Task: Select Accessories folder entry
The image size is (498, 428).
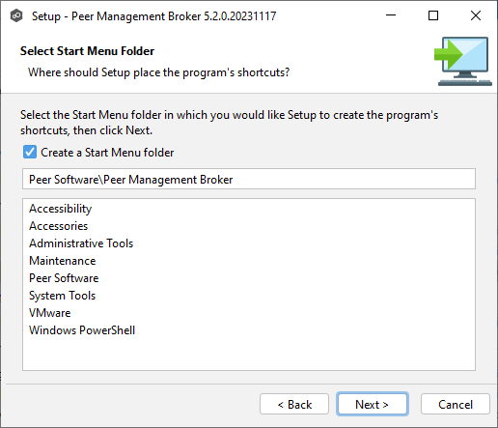Action: click(59, 226)
